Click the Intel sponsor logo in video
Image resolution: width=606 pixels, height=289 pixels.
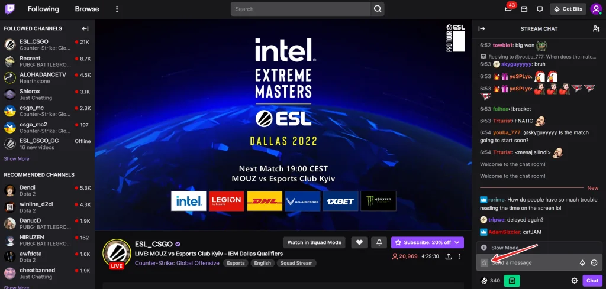tap(189, 201)
